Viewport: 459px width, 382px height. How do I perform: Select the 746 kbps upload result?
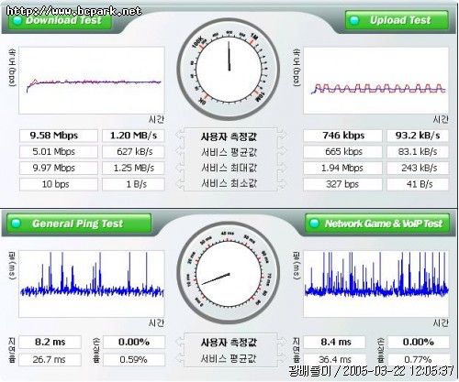tap(342, 136)
